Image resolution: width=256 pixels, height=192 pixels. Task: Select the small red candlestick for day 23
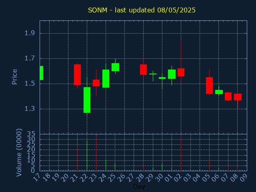tap(96, 83)
